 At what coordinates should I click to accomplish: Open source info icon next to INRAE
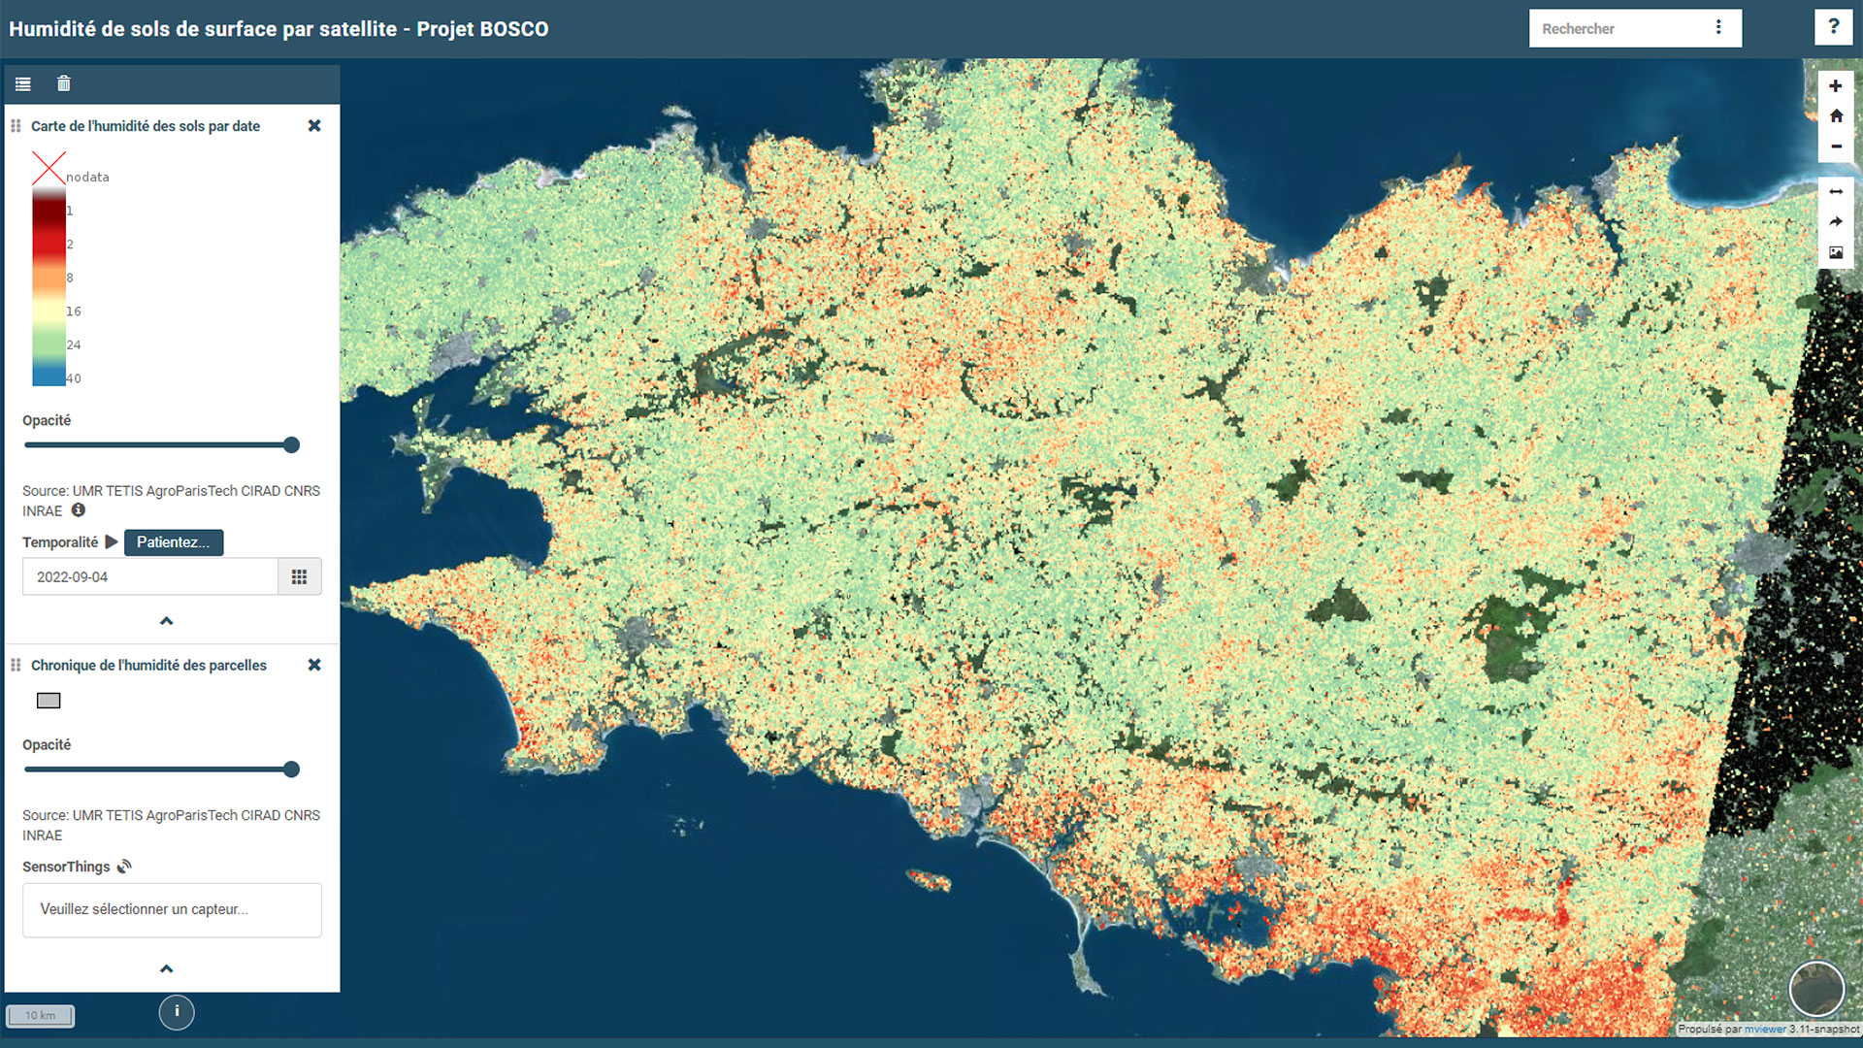[x=79, y=510]
